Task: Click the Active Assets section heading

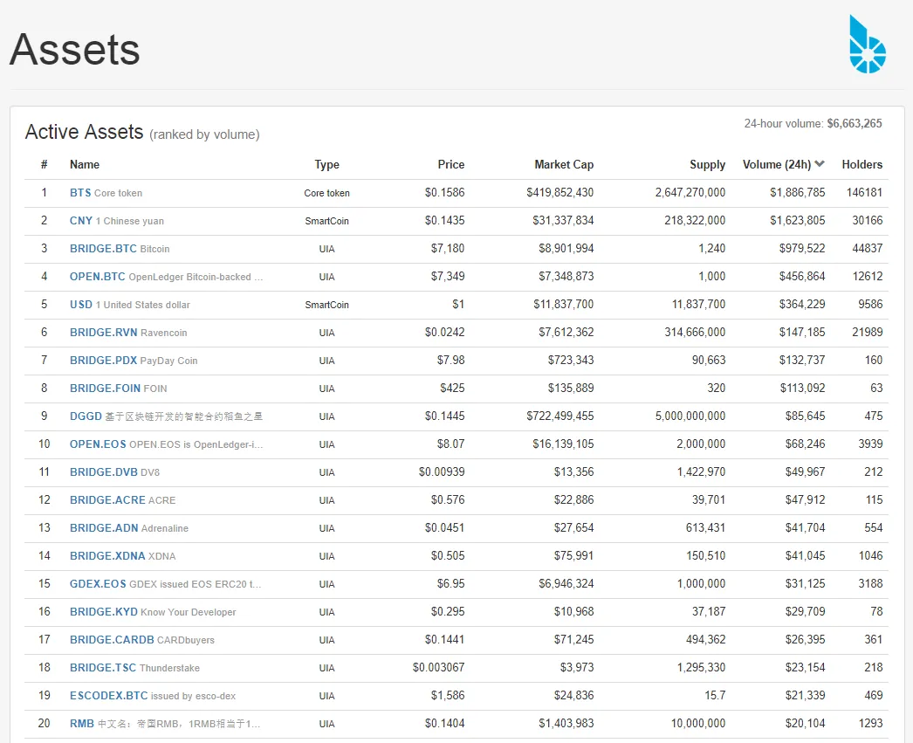Action: point(84,132)
